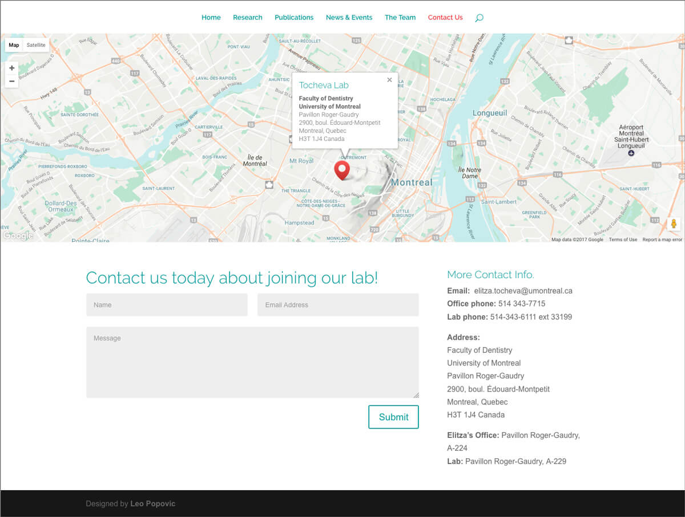This screenshot has width=685, height=517.
Task: Click the Email Address input field
Action: [x=338, y=305]
